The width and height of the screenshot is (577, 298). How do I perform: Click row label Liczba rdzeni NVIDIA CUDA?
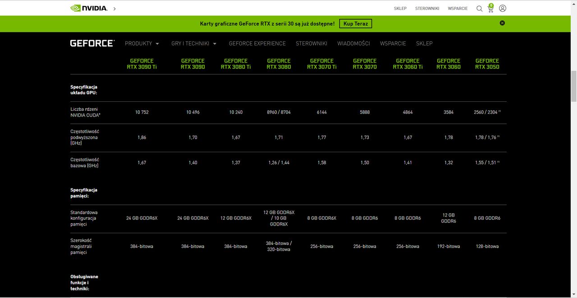(85, 112)
